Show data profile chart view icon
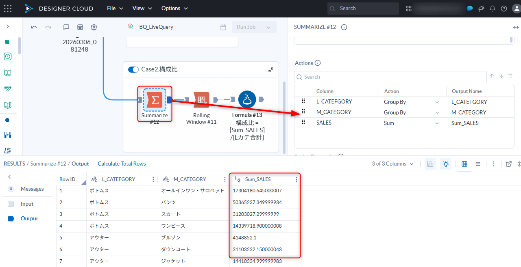Image resolution: width=521 pixels, height=267 pixels. [x=430, y=164]
